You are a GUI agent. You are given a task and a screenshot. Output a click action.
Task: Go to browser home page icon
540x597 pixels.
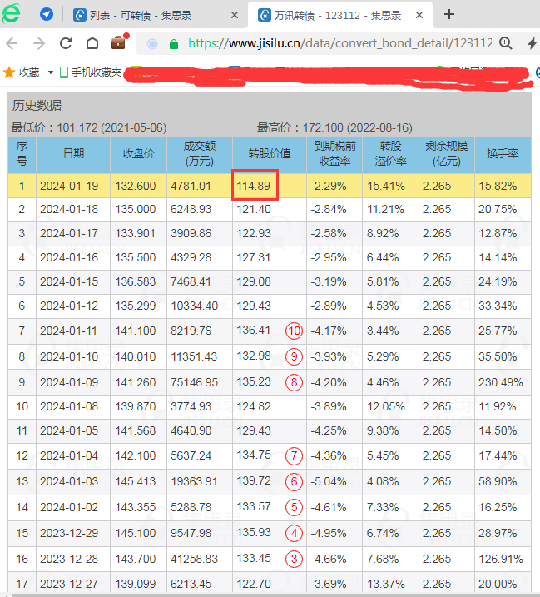[x=91, y=44]
